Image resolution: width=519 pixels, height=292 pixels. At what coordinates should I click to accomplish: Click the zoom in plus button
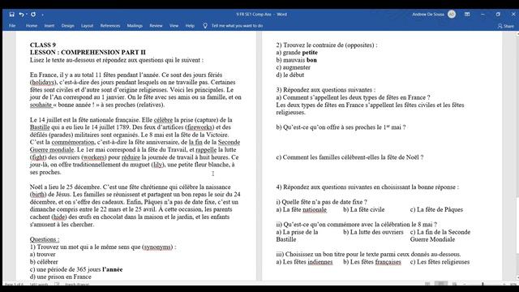click(x=504, y=284)
